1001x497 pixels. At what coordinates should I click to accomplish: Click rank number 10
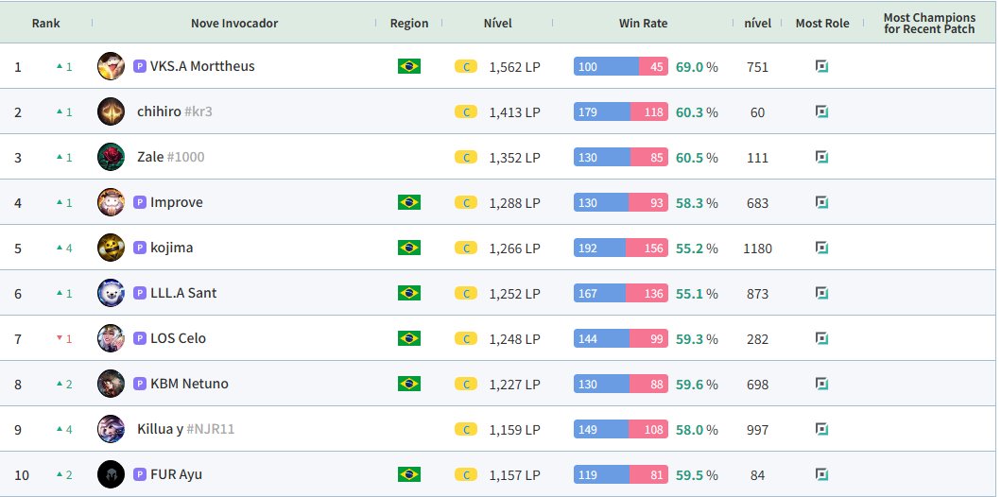22,474
